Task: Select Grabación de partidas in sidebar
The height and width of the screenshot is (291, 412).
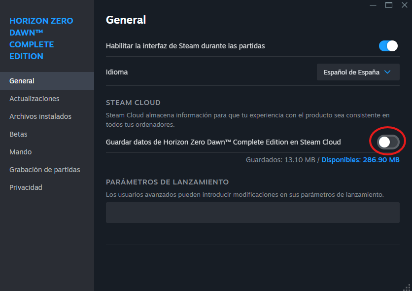Action: pos(44,170)
